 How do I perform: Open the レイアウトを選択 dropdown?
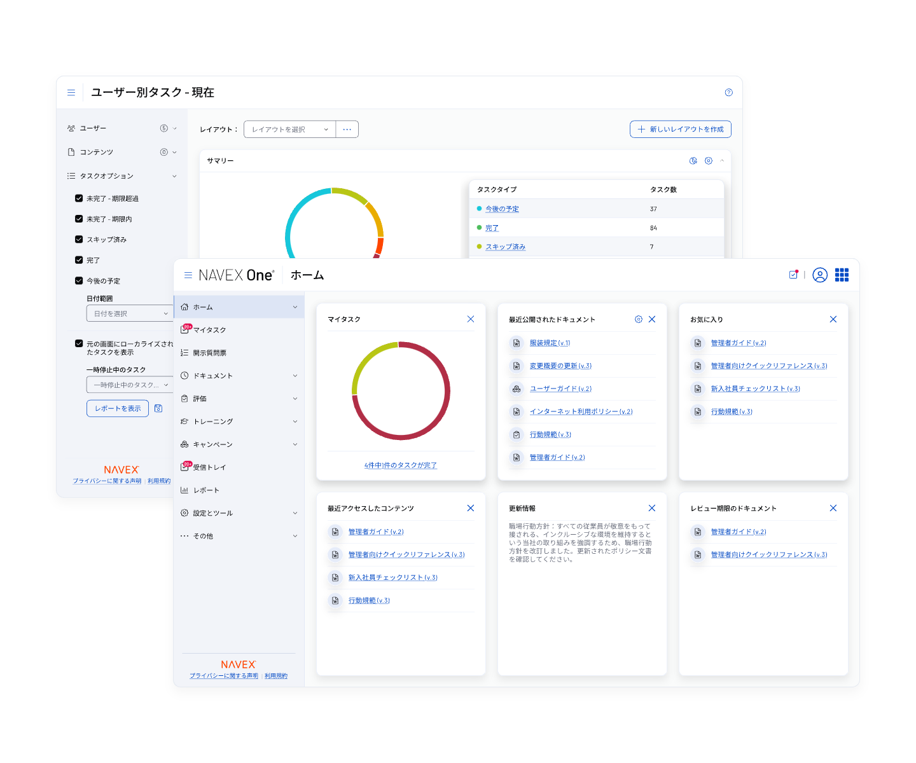pos(290,129)
